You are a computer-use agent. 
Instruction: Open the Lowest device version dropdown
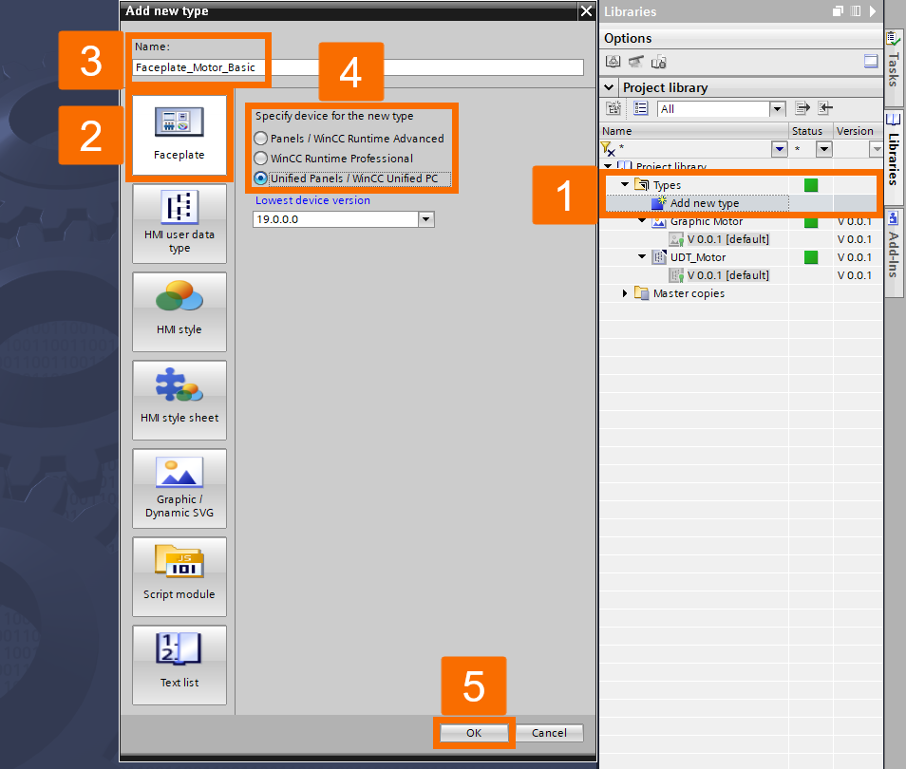tap(425, 218)
